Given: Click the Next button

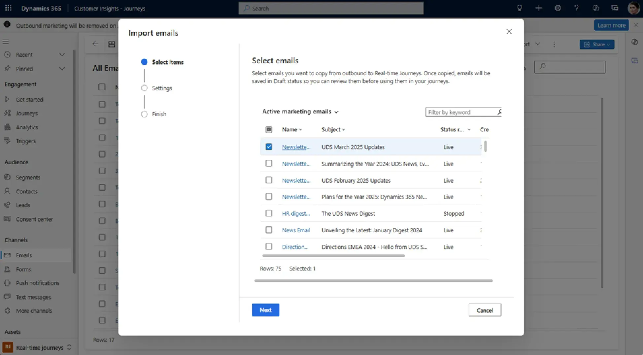Looking at the screenshot, I should point(266,310).
